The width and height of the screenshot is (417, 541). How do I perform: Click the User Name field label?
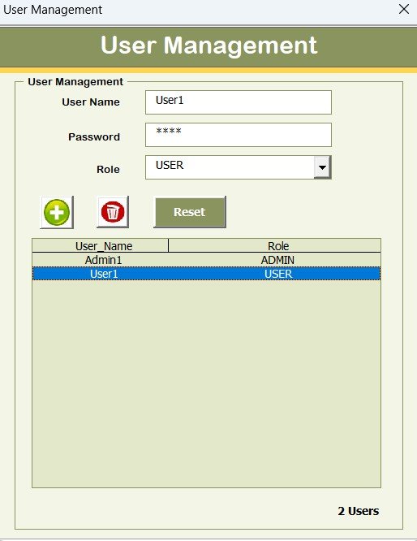coord(91,102)
